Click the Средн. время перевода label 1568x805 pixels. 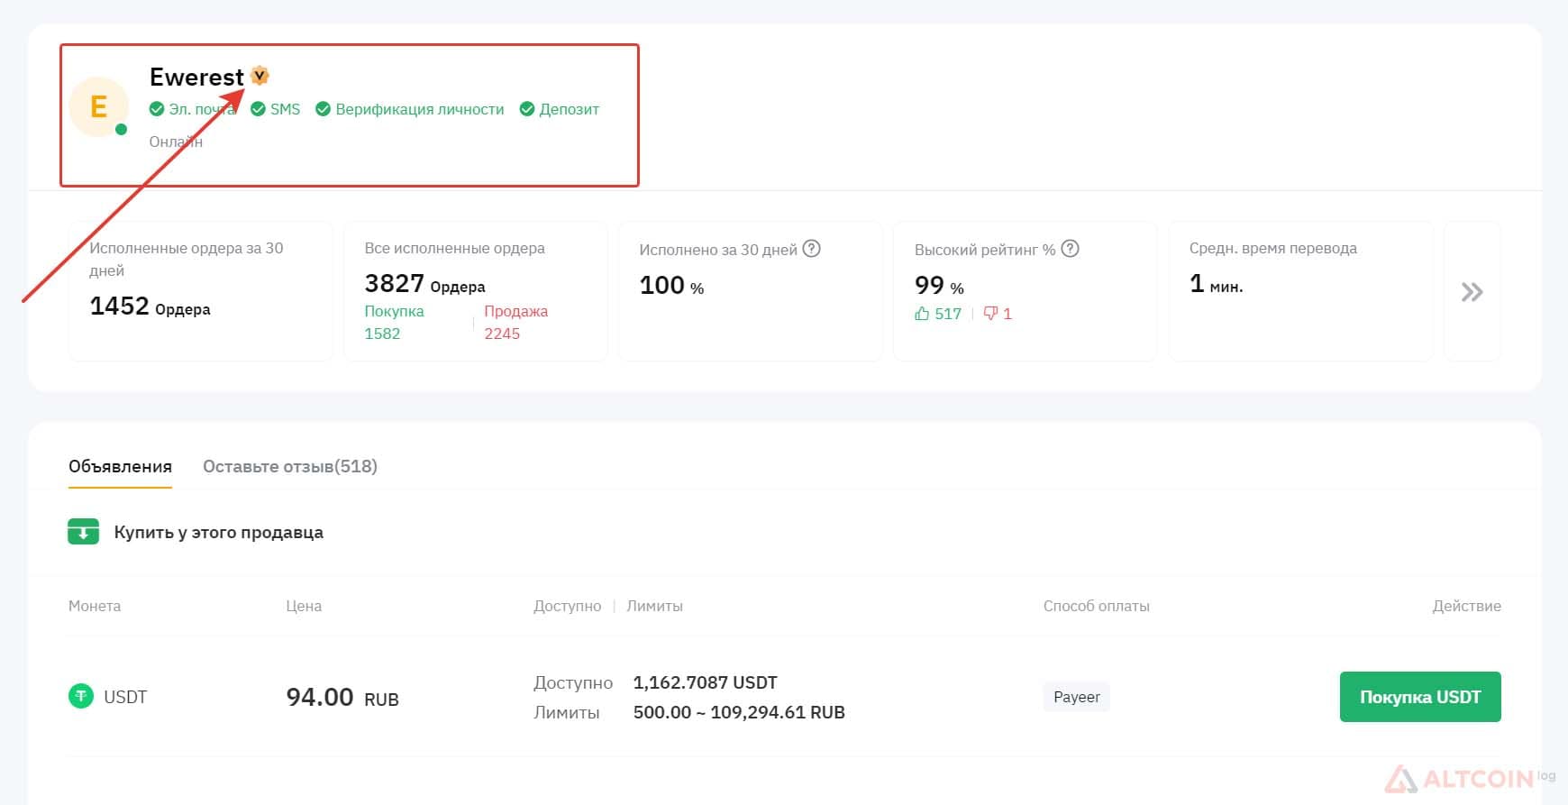tap(1272, 249)
